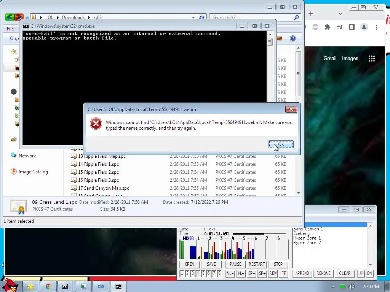Open Chrome profile avatar icon
Screen dimensions: 390x292
[x=364, y=27]
